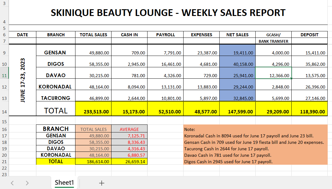This screenshot has height=189, width=332.
Task: Click the selected cell 12,366.00
Action: pyautogui.click(x=273, y=73)
